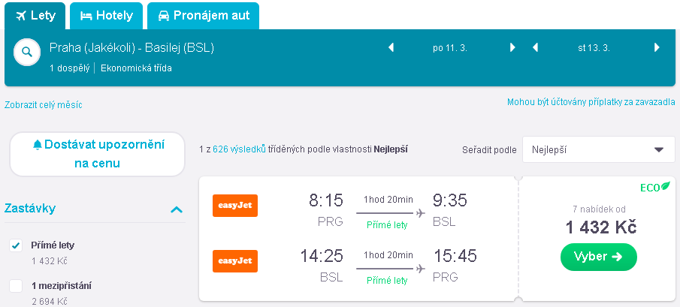Go to next departure date after po 11. 3.
Screen dimensions: 680x307
[512, 47]
